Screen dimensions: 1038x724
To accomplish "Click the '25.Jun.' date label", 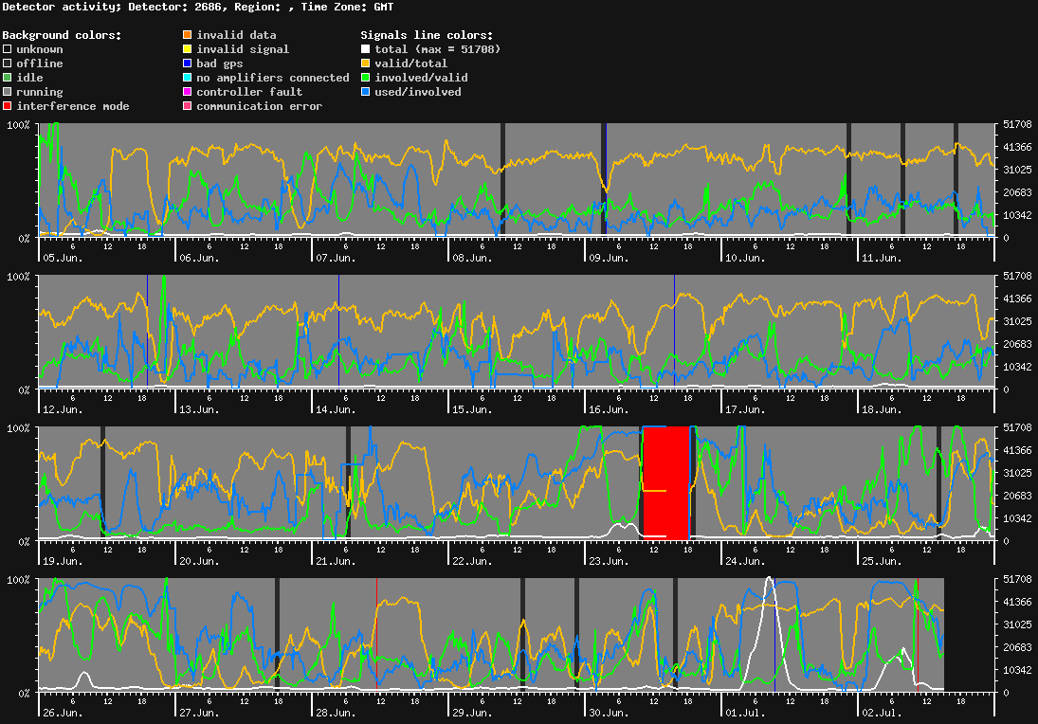I will (x=882, y=561).
